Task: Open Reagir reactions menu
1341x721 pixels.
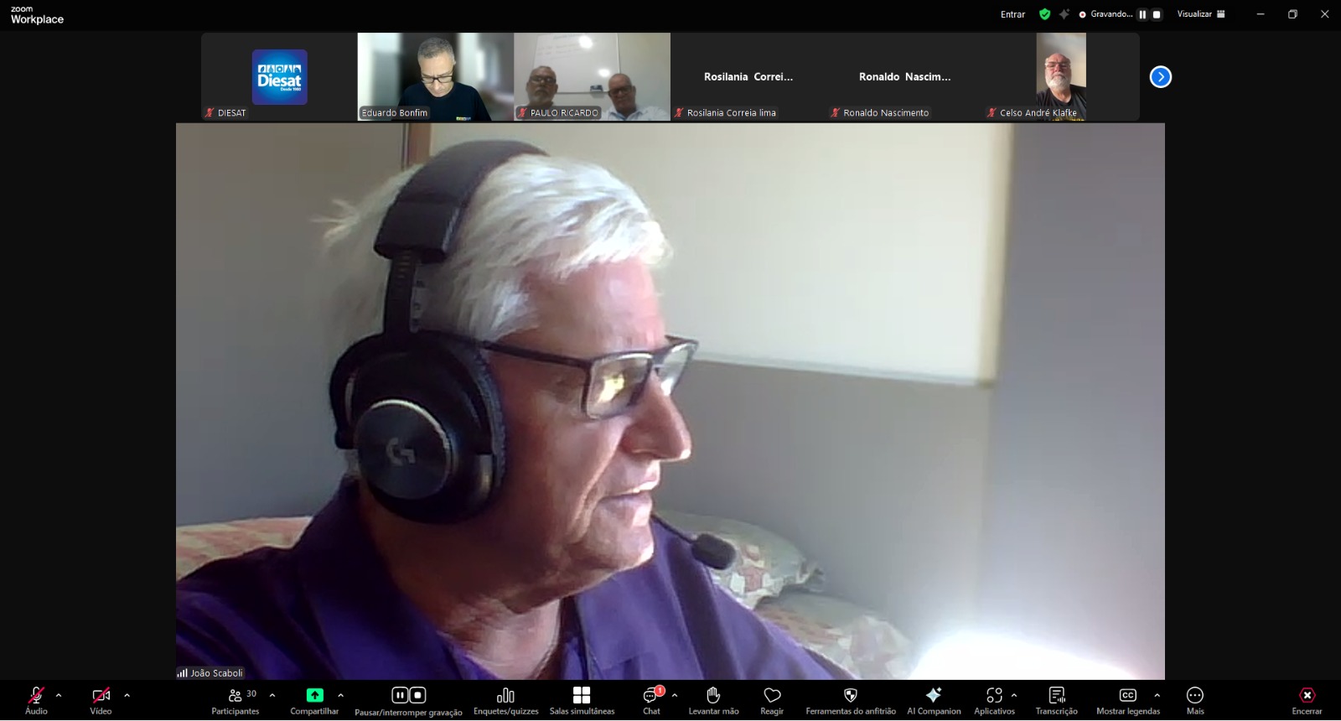Action: (772, 701)
